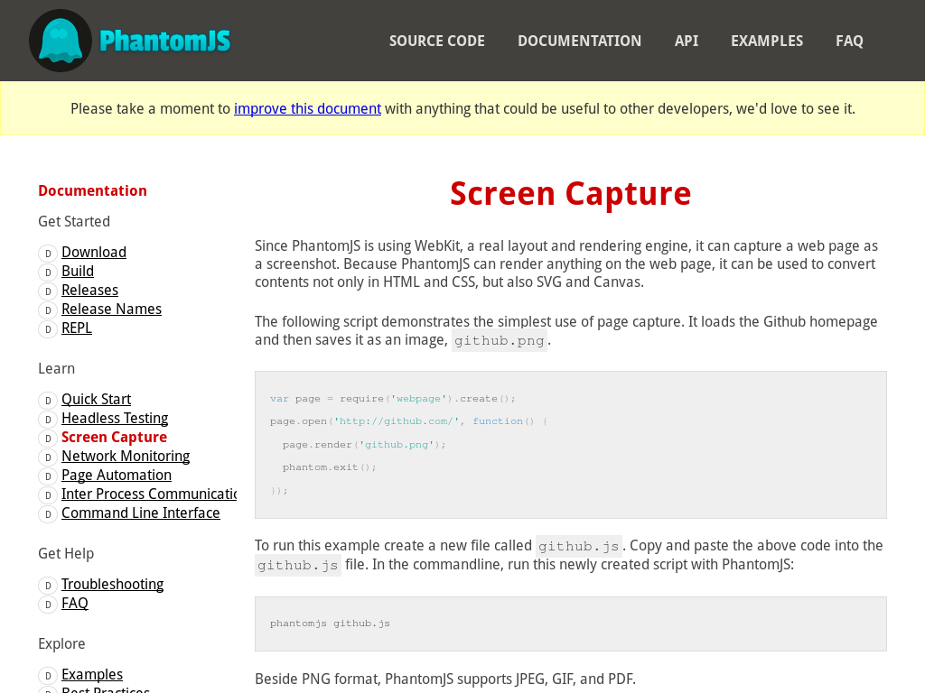Click the D icon beside Examples

48,676
